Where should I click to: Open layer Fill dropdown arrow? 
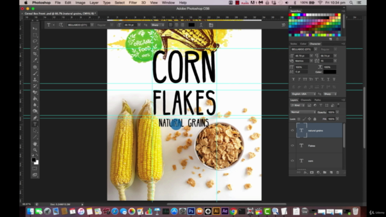(337, 119)
